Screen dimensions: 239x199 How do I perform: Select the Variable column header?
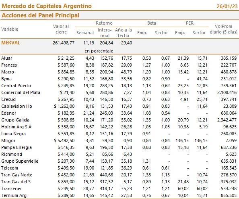[10, 29]
